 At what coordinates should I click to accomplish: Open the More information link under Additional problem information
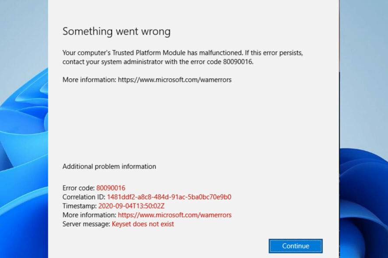[x=174, y=215]
